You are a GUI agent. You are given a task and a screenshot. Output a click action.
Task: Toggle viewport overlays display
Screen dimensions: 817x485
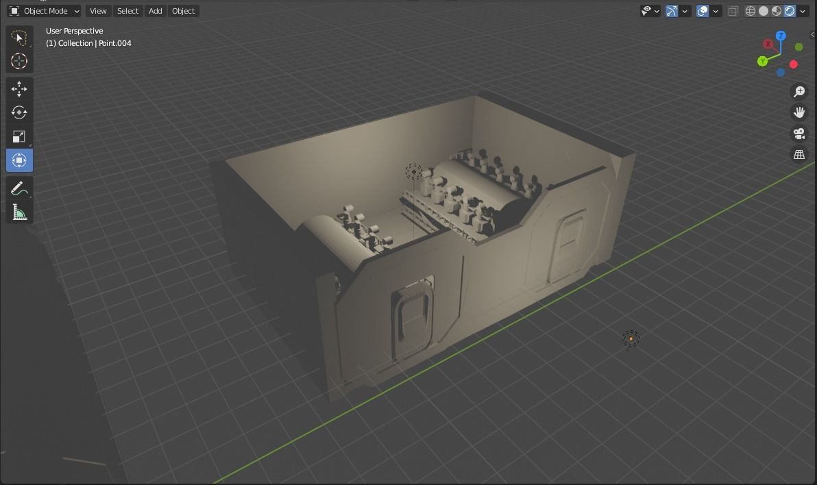703,11
